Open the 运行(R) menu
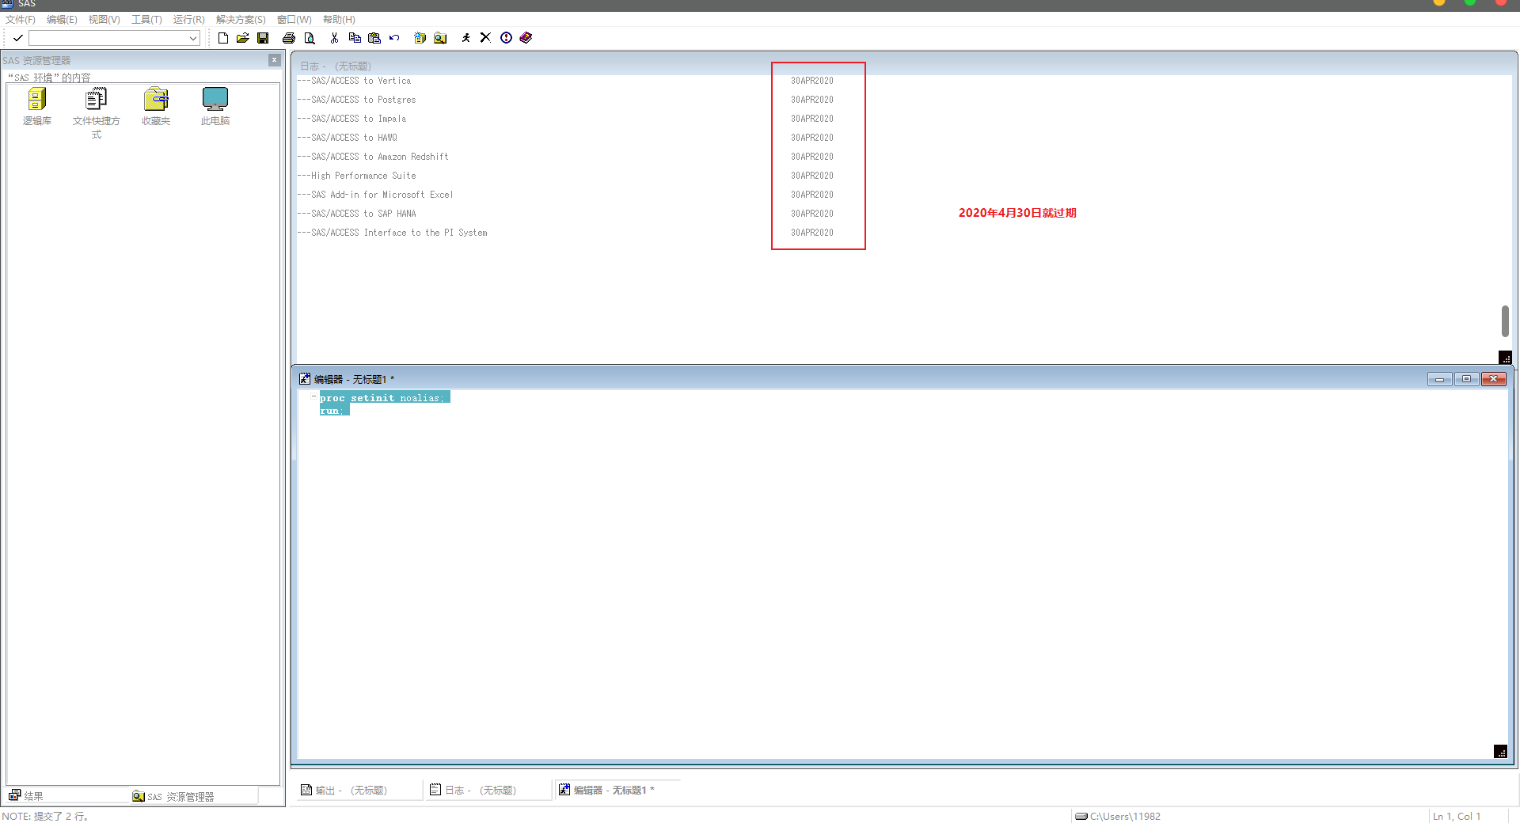Screen dimensions: 1520x823 188,20
